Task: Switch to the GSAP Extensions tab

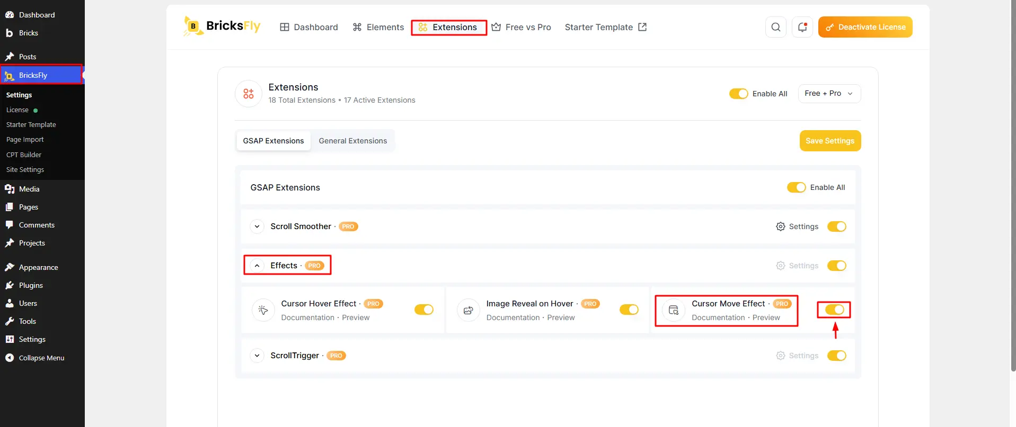Action: pos(273,141)
